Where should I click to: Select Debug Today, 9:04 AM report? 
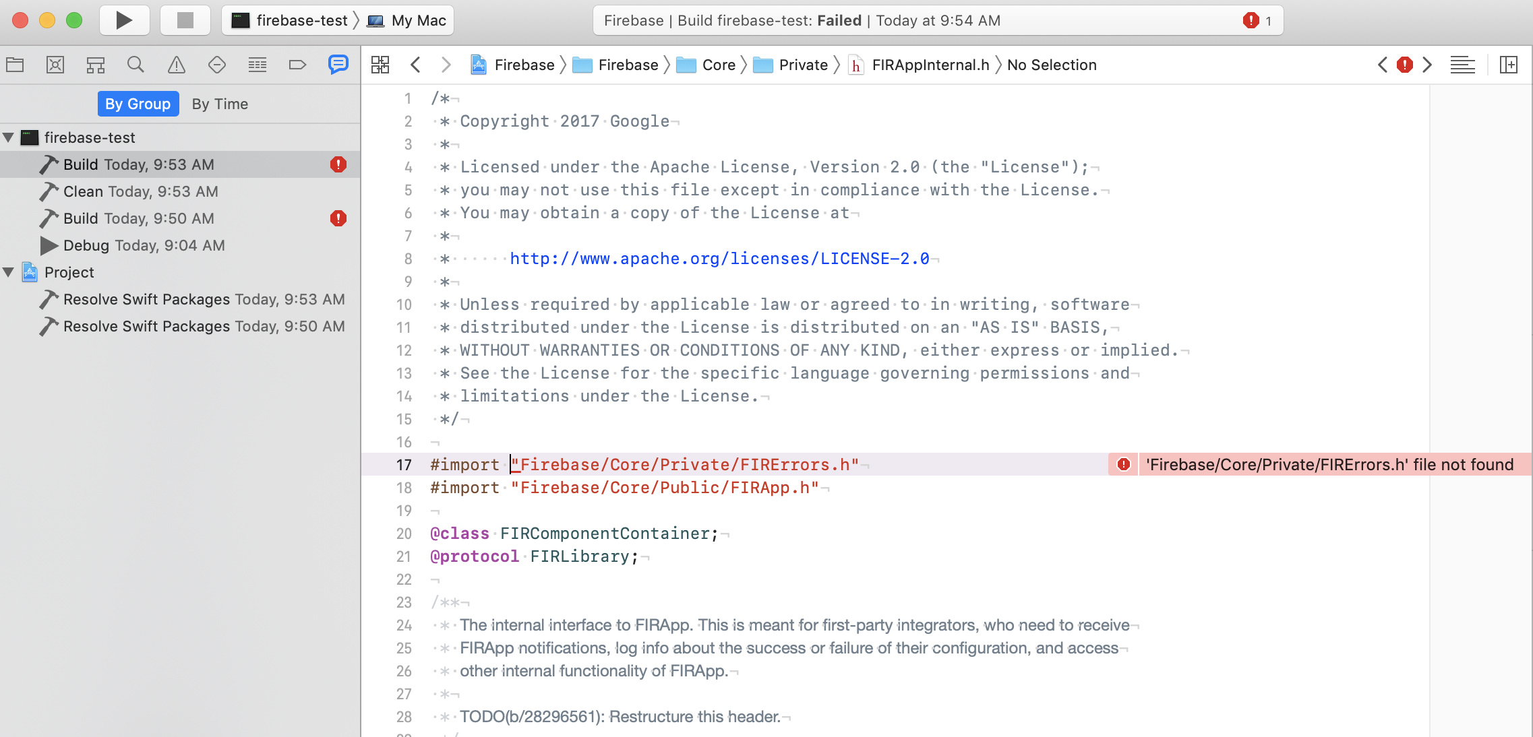[180, 245]
